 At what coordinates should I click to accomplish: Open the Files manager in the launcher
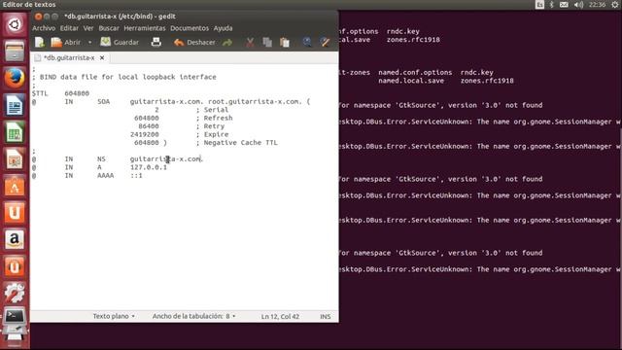(x=15, y=52)
